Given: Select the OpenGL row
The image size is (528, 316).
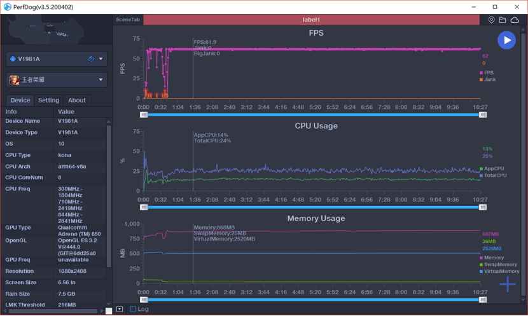Looking at the screenshot, I should pos(53,247).
